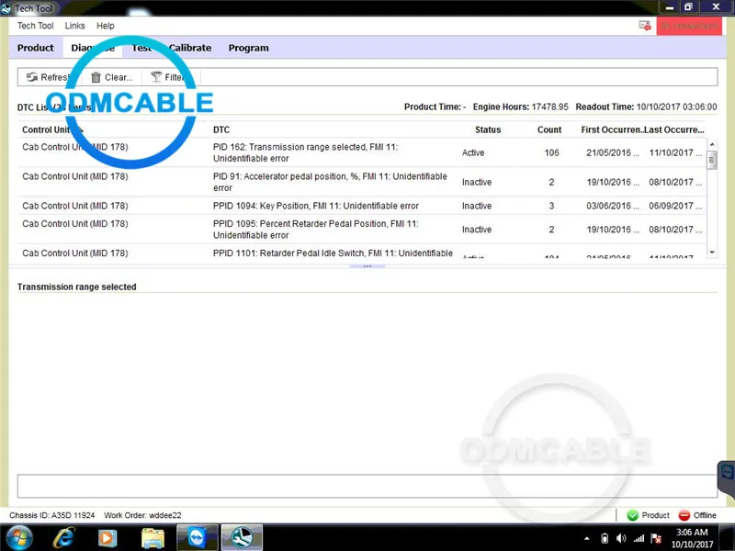The width and height of the screenshot is (735, 551).
Task: Select PPID 1094 Key Position row
Action: [x=361, y=206]
